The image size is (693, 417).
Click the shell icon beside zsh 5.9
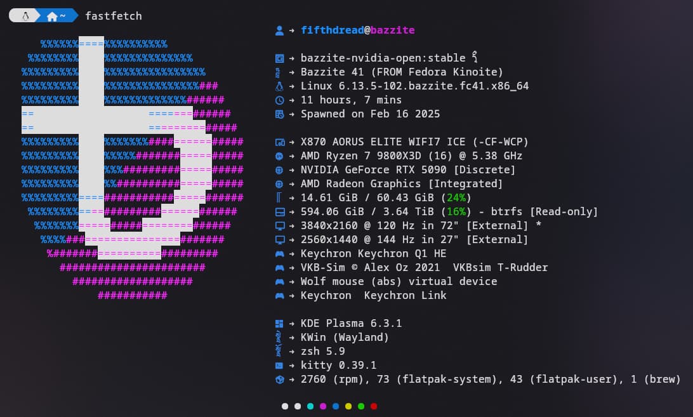(x=279, y=352)
